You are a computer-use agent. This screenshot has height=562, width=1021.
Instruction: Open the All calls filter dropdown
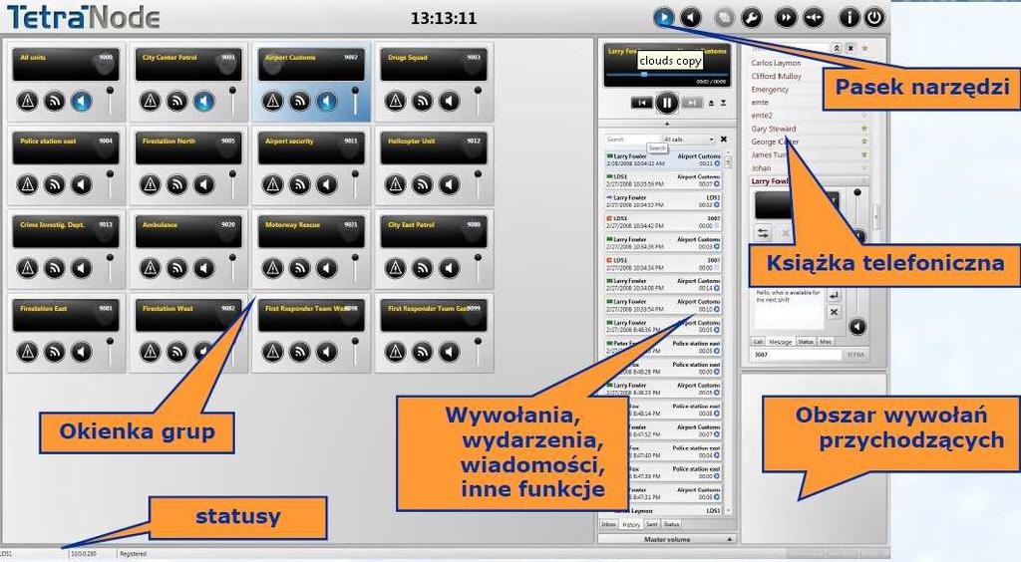pos(689,140)
